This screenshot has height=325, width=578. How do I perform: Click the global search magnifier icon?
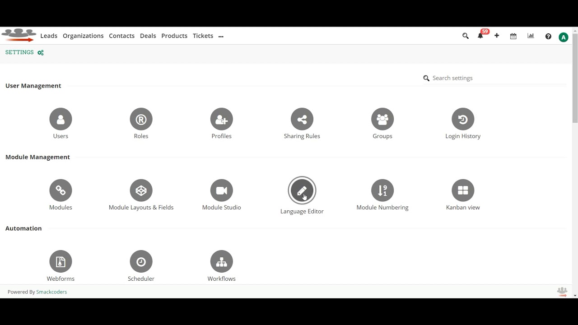(466, 36)
